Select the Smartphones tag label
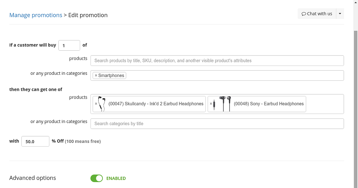Image resolution: width=358 pixels, height=188 pixels. (x=111, y=75)
